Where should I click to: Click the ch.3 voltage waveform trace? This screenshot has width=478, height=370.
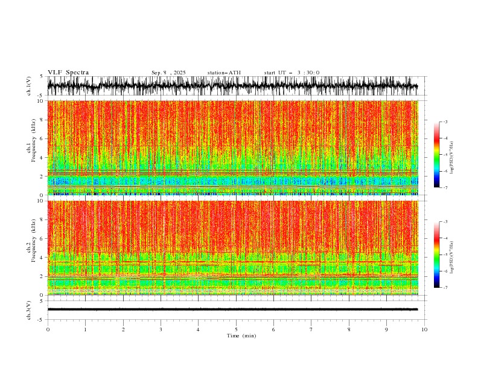(x=233, y=310)
